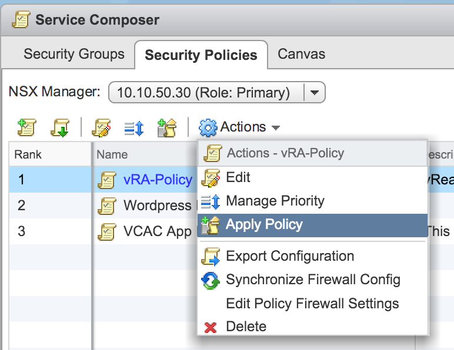Click the Manage Priority toolbar icon
This screenshot has height=350, width=454.
coord(135,127)
